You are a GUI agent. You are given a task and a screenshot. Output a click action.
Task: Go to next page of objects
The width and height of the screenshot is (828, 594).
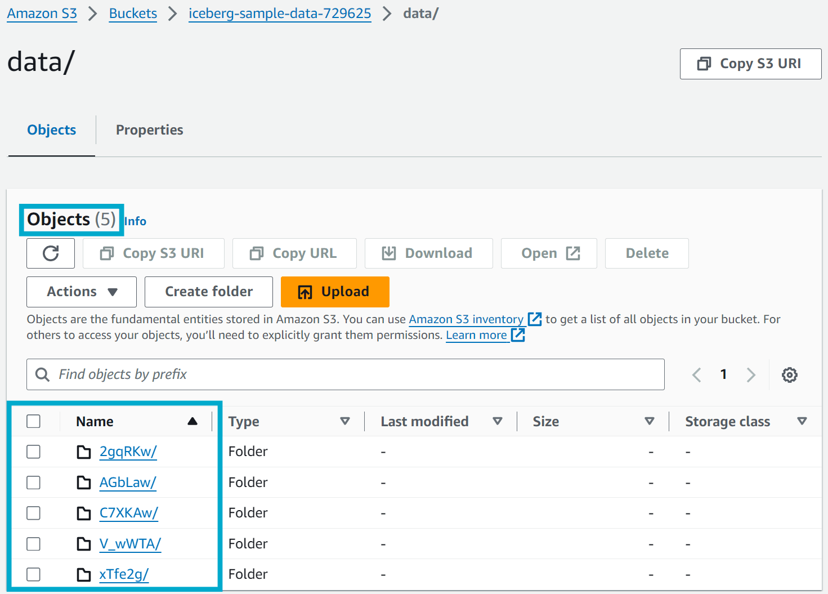point(750,375)
